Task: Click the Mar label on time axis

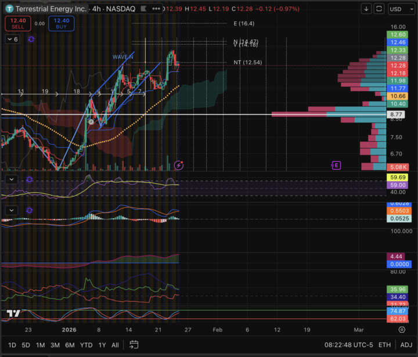Action: [x=359, y=330]
